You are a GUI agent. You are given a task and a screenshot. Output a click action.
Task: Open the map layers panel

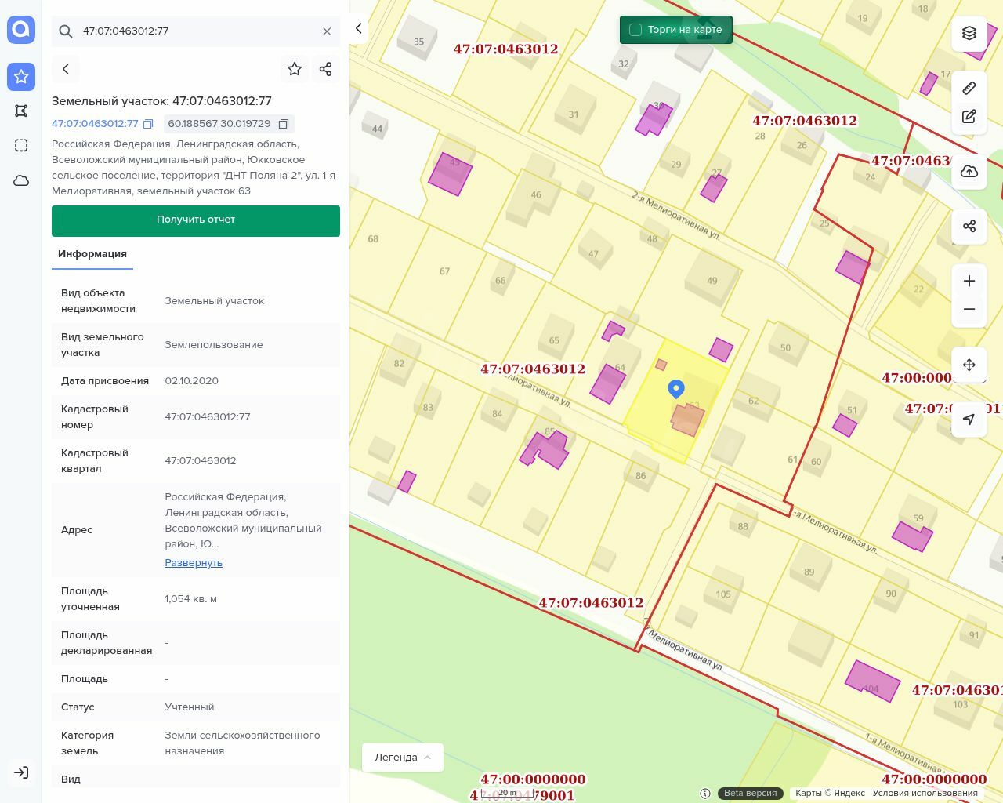[x=969, y=33]
